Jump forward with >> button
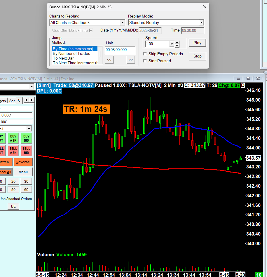Image resolution: width=267 pixels, height=277 pixels. (131, 60)
